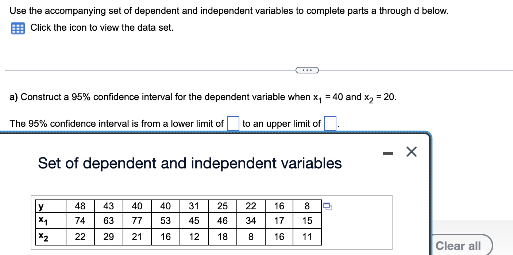Close the 'Set of dependent and independent variables' window
Screen dimensions: 513x255
(411, 152)
